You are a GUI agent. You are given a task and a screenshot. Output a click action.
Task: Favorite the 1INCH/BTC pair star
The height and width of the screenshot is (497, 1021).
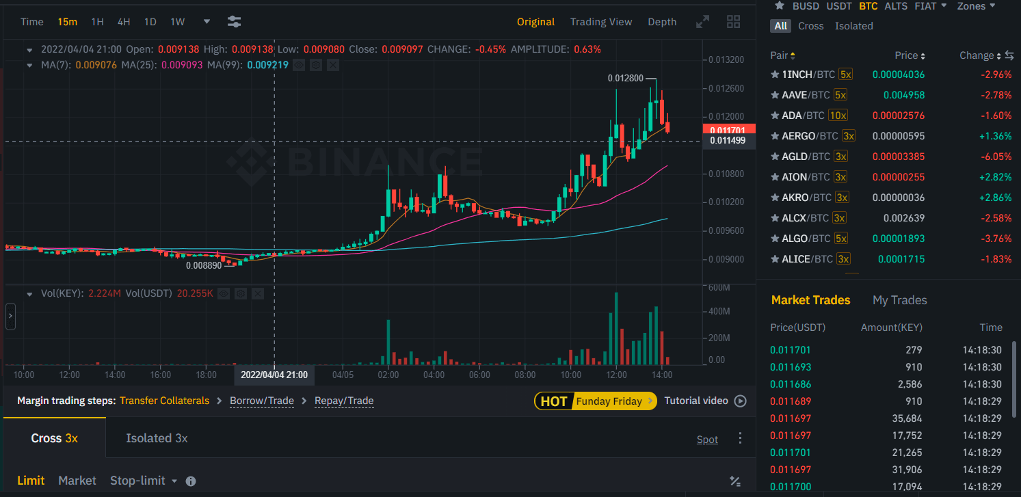click(775, 75)
